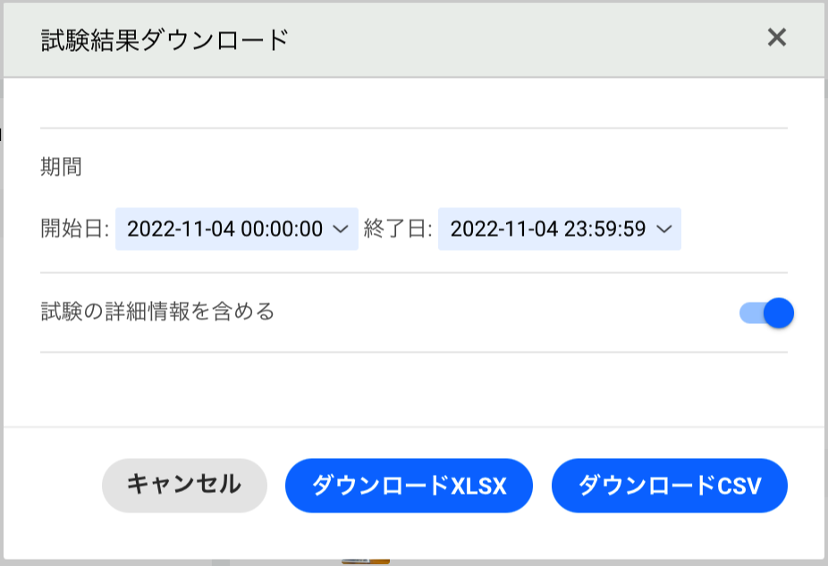Select the start date value 2022-11-04 00:00:00
828x566 pixels.
click(x=224, y=229)
